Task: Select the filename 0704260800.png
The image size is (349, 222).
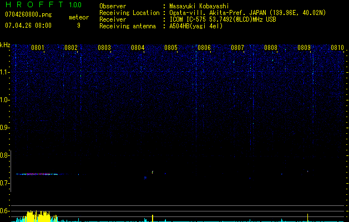Action: 28,15
